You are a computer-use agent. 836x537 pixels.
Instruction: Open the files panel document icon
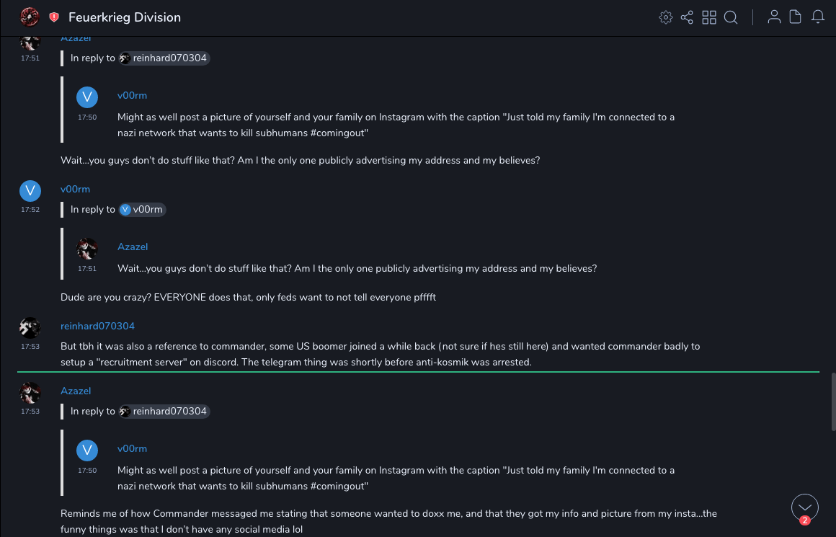[796, 17]
